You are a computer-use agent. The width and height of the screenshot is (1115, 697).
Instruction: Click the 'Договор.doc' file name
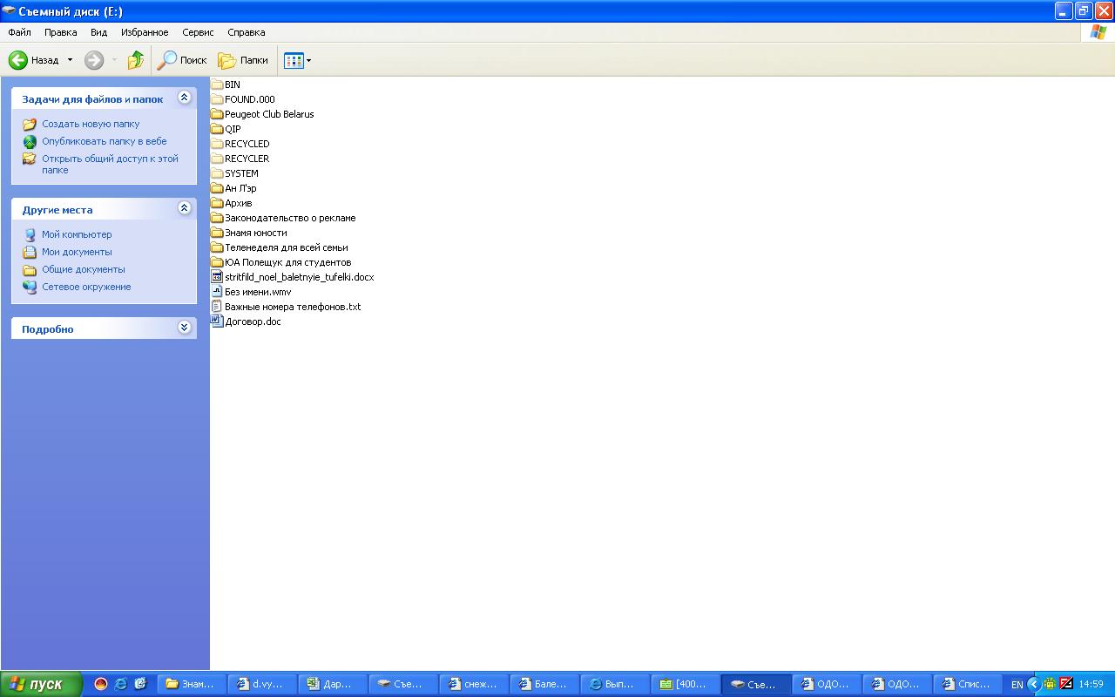point(253,321)
